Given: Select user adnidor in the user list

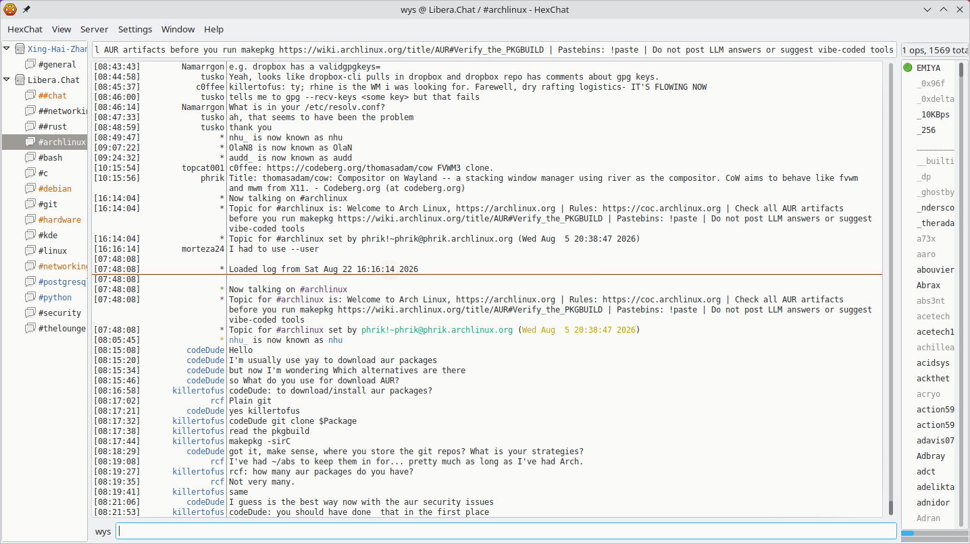Looking at the screenshot, I should [933, 503].
